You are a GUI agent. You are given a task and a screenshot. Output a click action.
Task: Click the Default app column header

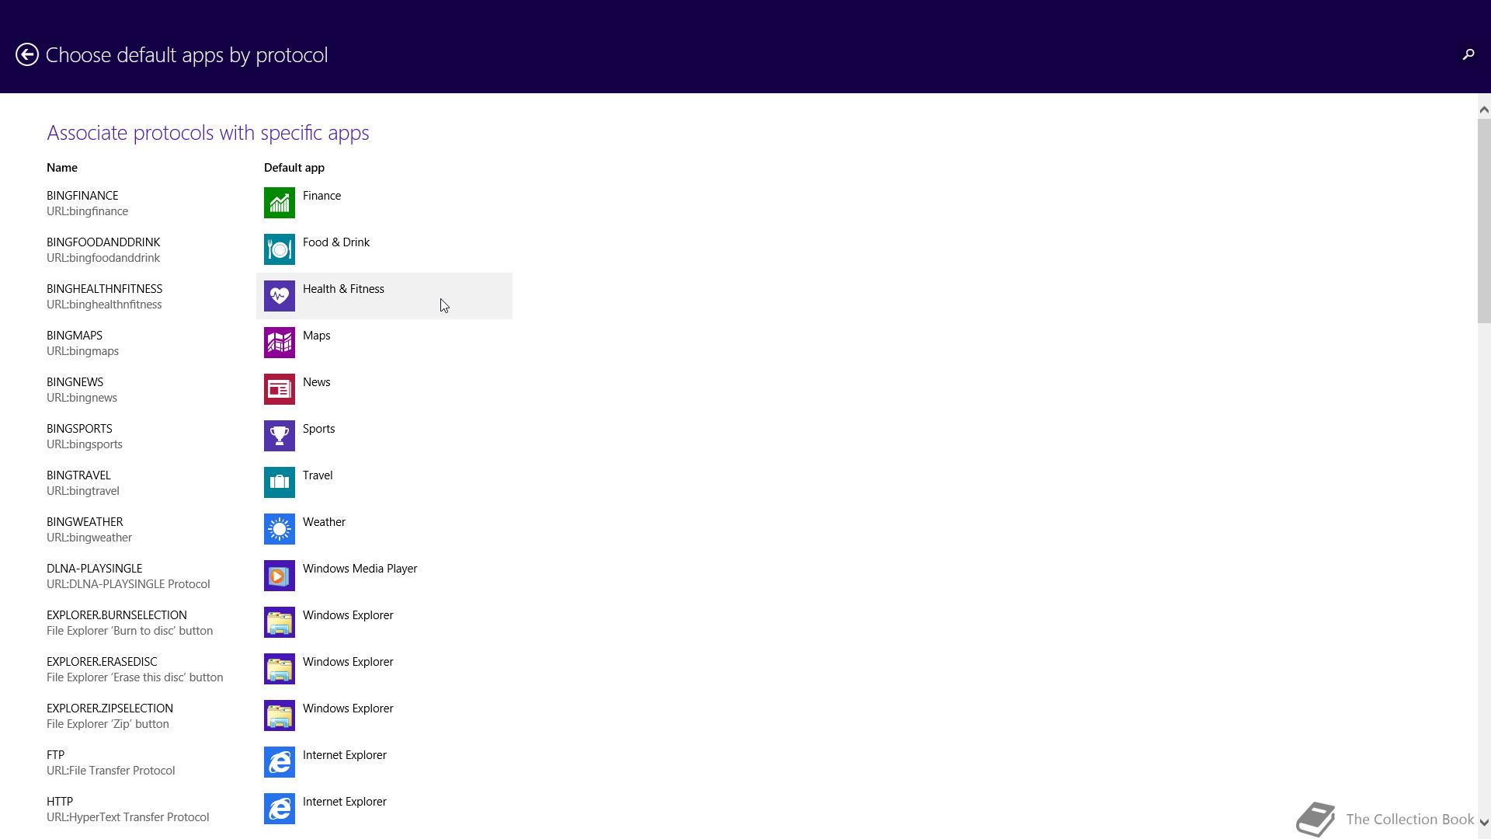[294, 168]
